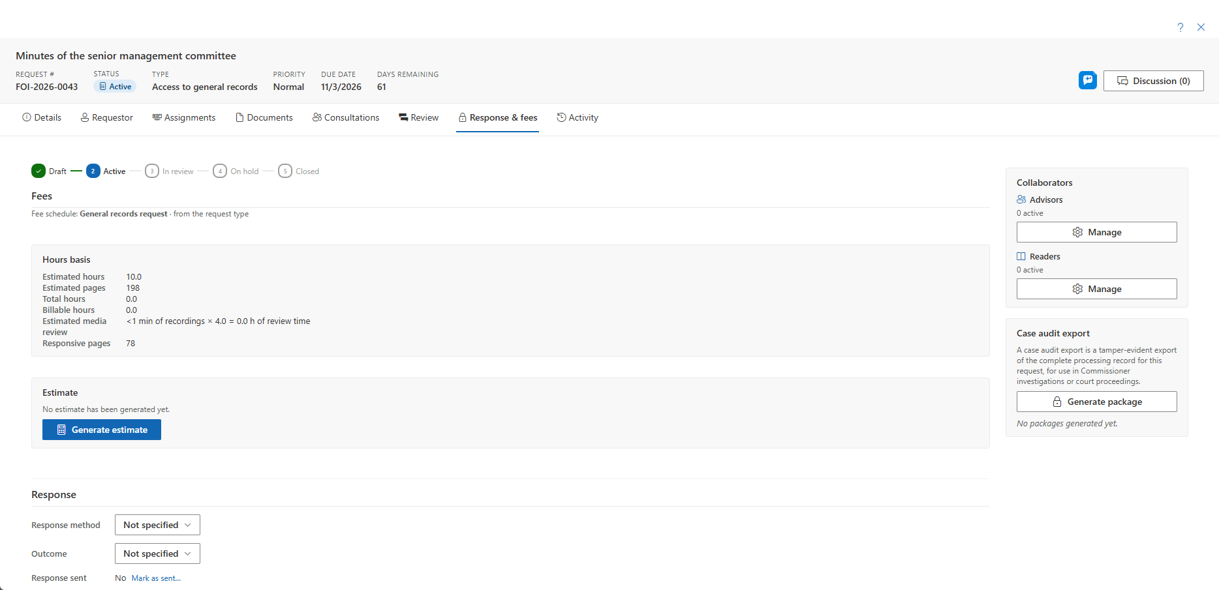Screen dimensions: 1219x590
Task: Click Manage under Advisors
Action: point(1097,232)
